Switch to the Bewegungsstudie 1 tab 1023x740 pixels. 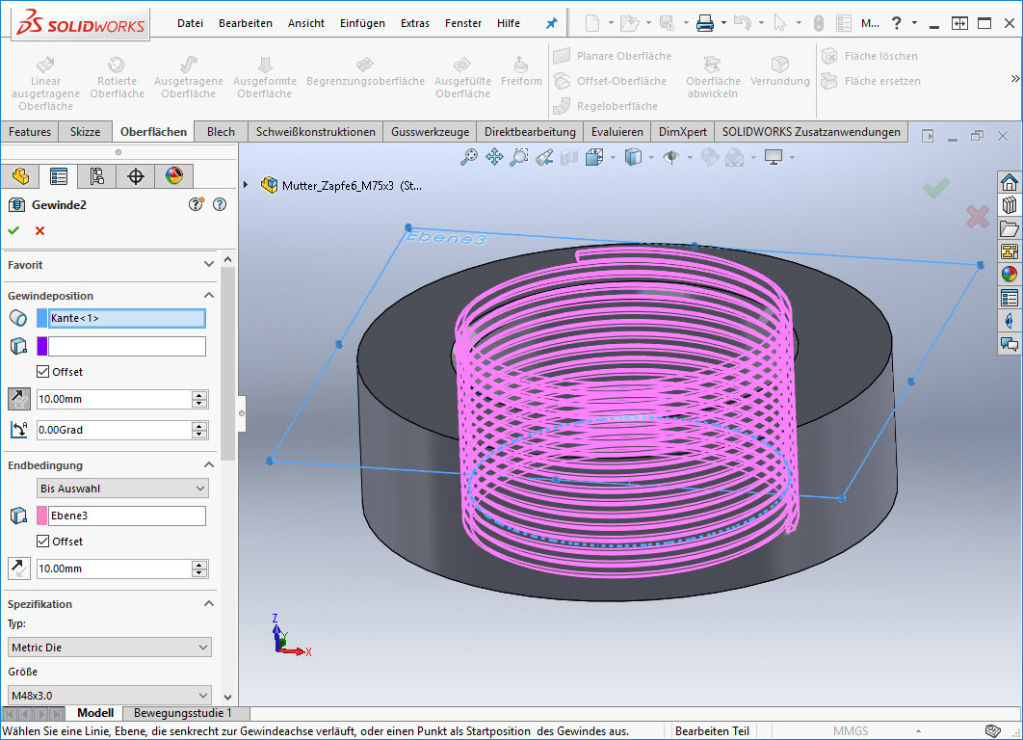pyautogui.click(x=183, y=713)
